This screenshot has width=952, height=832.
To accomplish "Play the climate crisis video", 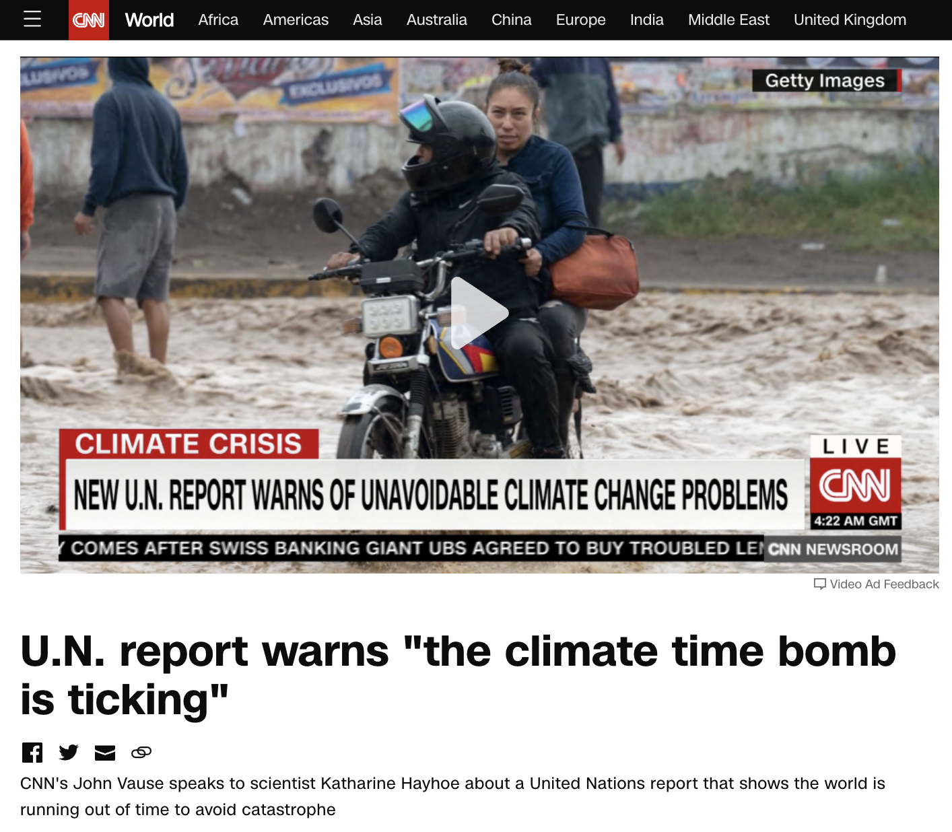I will 479,314.
